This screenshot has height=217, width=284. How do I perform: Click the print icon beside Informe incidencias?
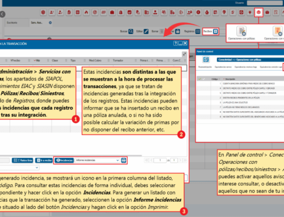pyautogui.click(x=124, y=160)
